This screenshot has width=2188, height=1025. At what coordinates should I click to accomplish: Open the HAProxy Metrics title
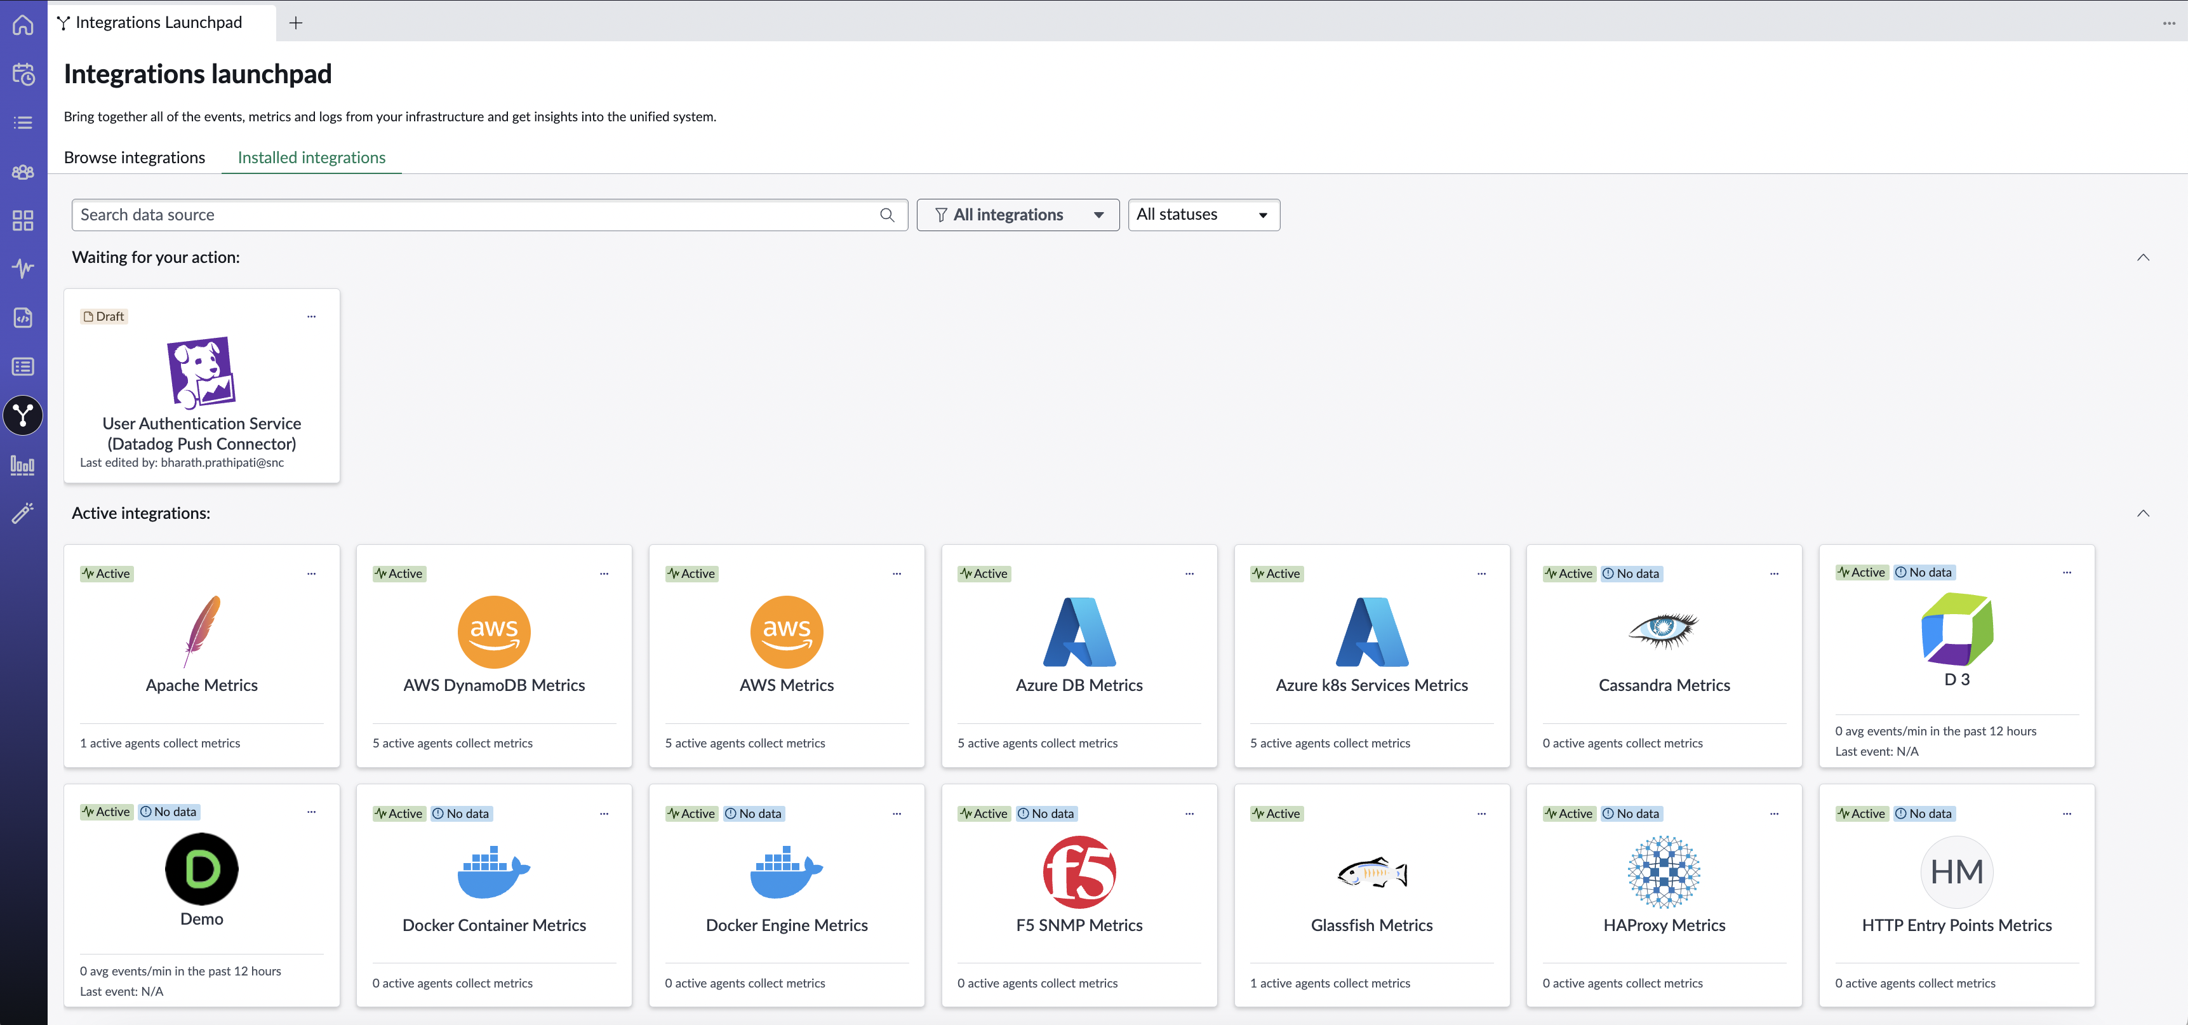(x=1664, y=926)
